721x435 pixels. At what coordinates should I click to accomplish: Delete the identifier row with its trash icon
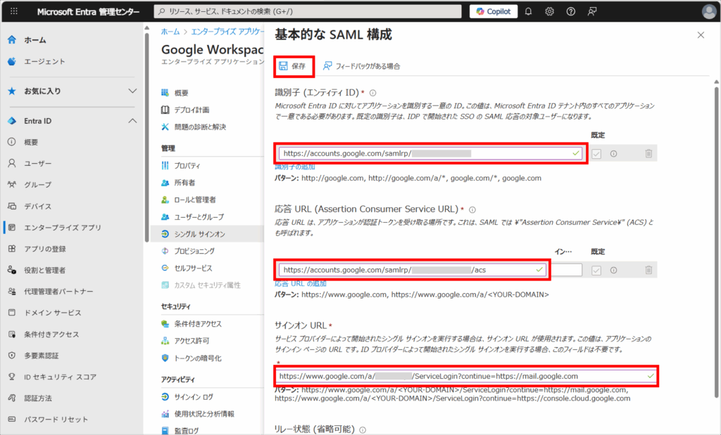[x=648, y=154]
